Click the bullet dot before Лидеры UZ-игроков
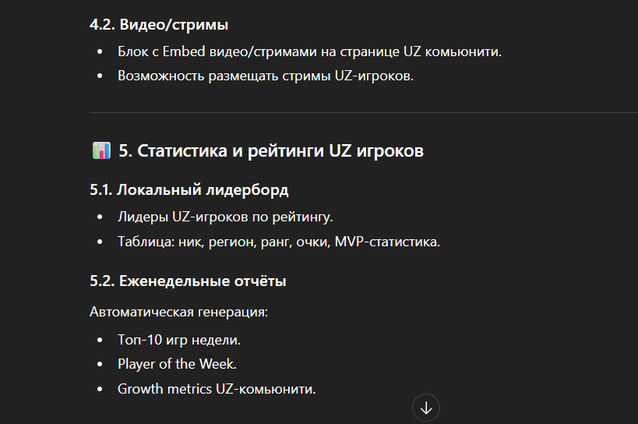 pyautogui.click(x=100, y=217)
